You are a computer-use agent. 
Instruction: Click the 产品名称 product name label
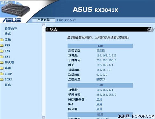pos(44,20)
